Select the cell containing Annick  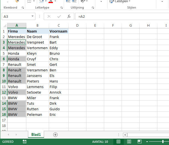[59, 92]
